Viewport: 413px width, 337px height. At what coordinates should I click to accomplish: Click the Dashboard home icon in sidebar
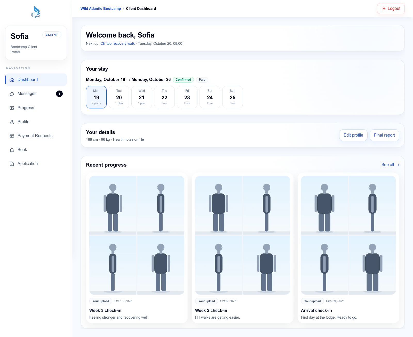coord(12,80)
